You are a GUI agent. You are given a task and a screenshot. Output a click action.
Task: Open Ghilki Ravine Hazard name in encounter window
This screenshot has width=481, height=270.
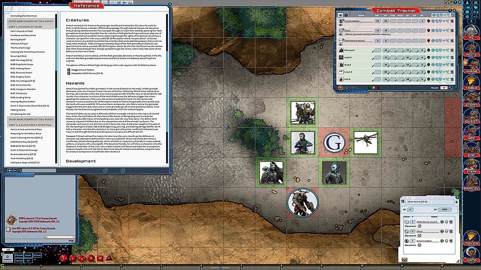(427, 222)
